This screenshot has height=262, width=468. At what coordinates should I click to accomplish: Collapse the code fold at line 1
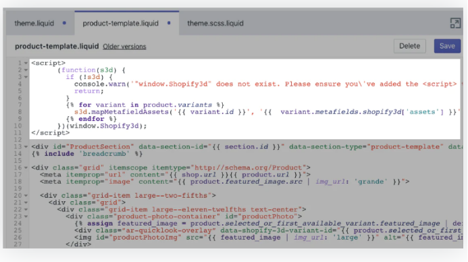(26, 63)
